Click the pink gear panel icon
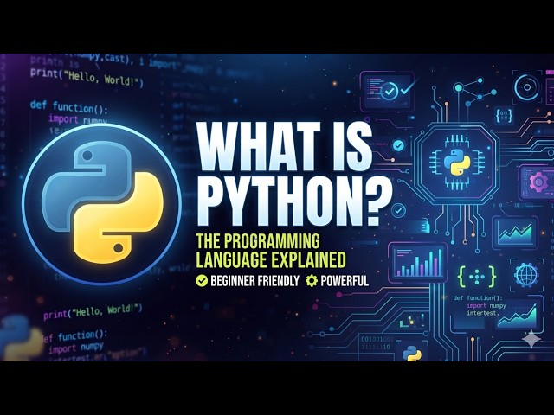This screenshot has width=554, height=415. click(537, 182)
